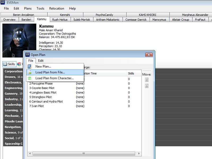
Task: Switch to the Arkham Miskatonic tab
Action: coord(108,20)
